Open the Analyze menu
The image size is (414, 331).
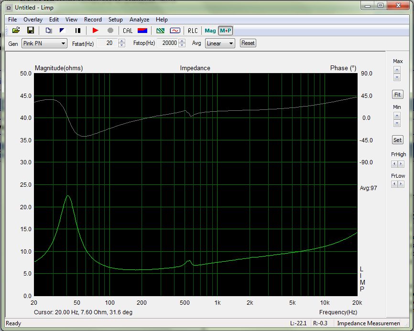[140, 20]
